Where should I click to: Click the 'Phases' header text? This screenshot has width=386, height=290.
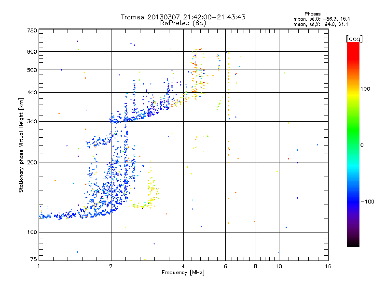[312, 14]
